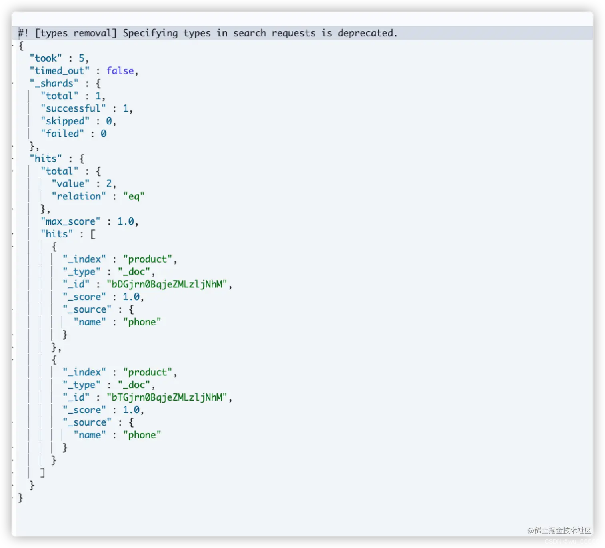605x548 pixels.
Task: Click the "total" key directly under _shards
Action: pyautogui.click(x=60, y=96)
